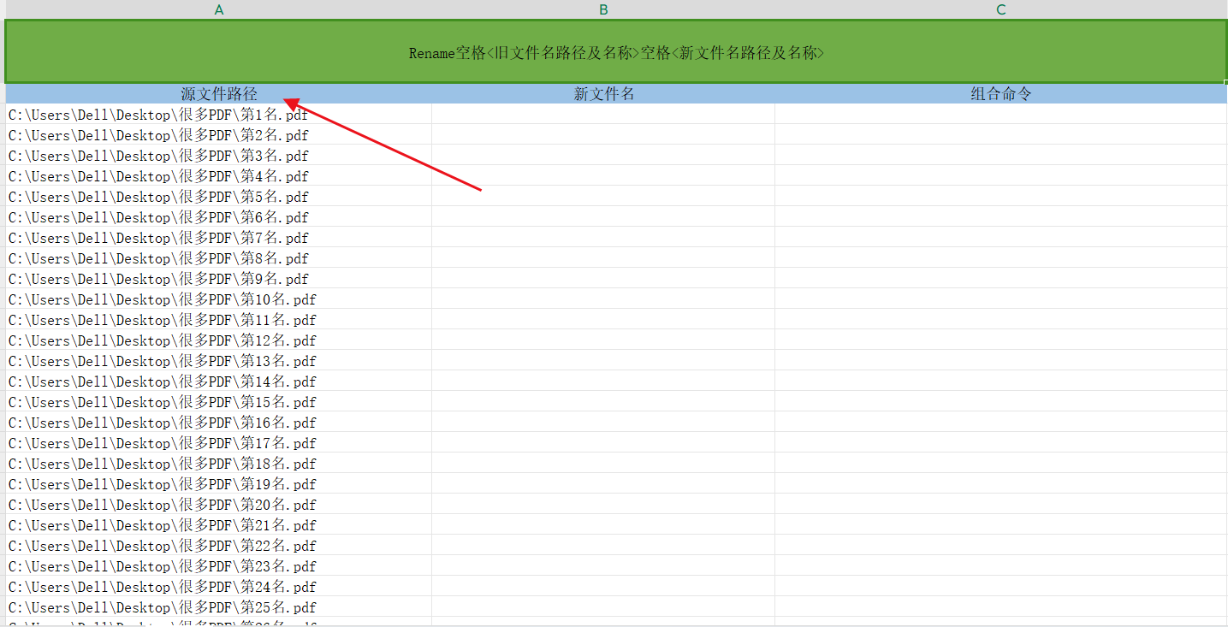Image resolution: width=1228 pixels, height=627 pixels.
Task: Select cell with 第3名.pdf path
Action: [x=219, y=155]
